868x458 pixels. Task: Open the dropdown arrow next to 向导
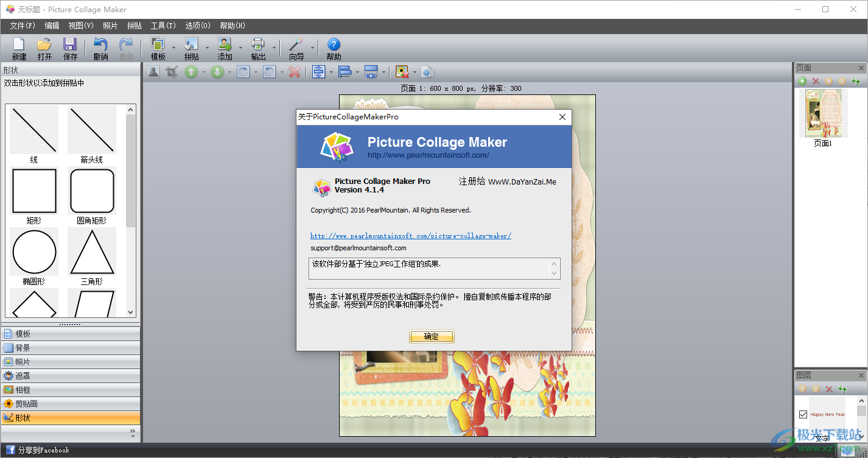[x=312, y=48]
